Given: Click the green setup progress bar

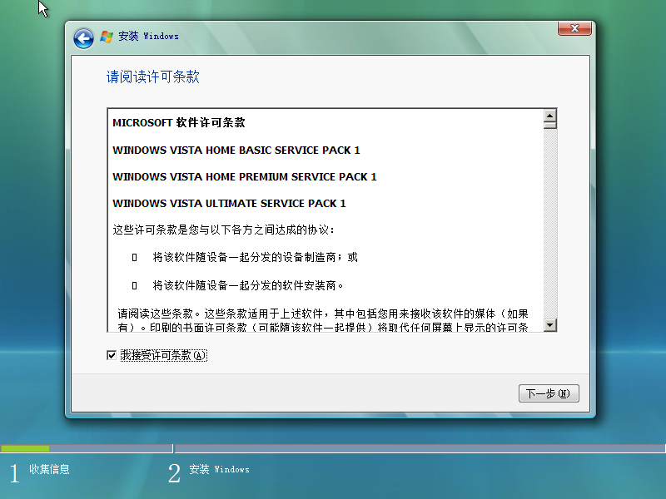Looking at the screenshot, I should click(x=25, y=448).
